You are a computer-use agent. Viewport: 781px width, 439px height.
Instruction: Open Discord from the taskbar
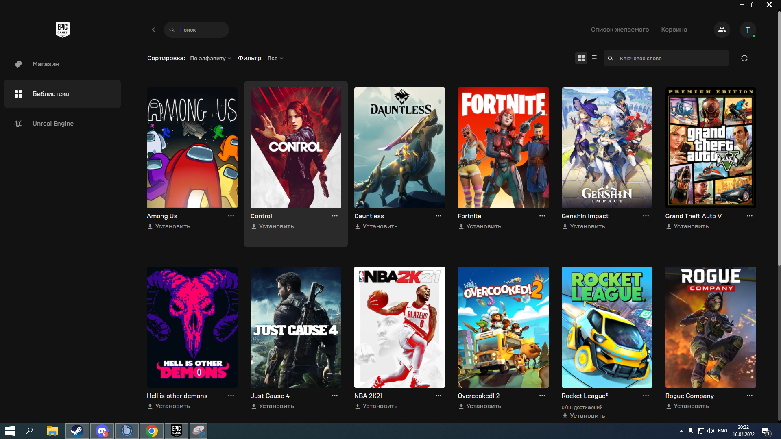coord(102,431)
